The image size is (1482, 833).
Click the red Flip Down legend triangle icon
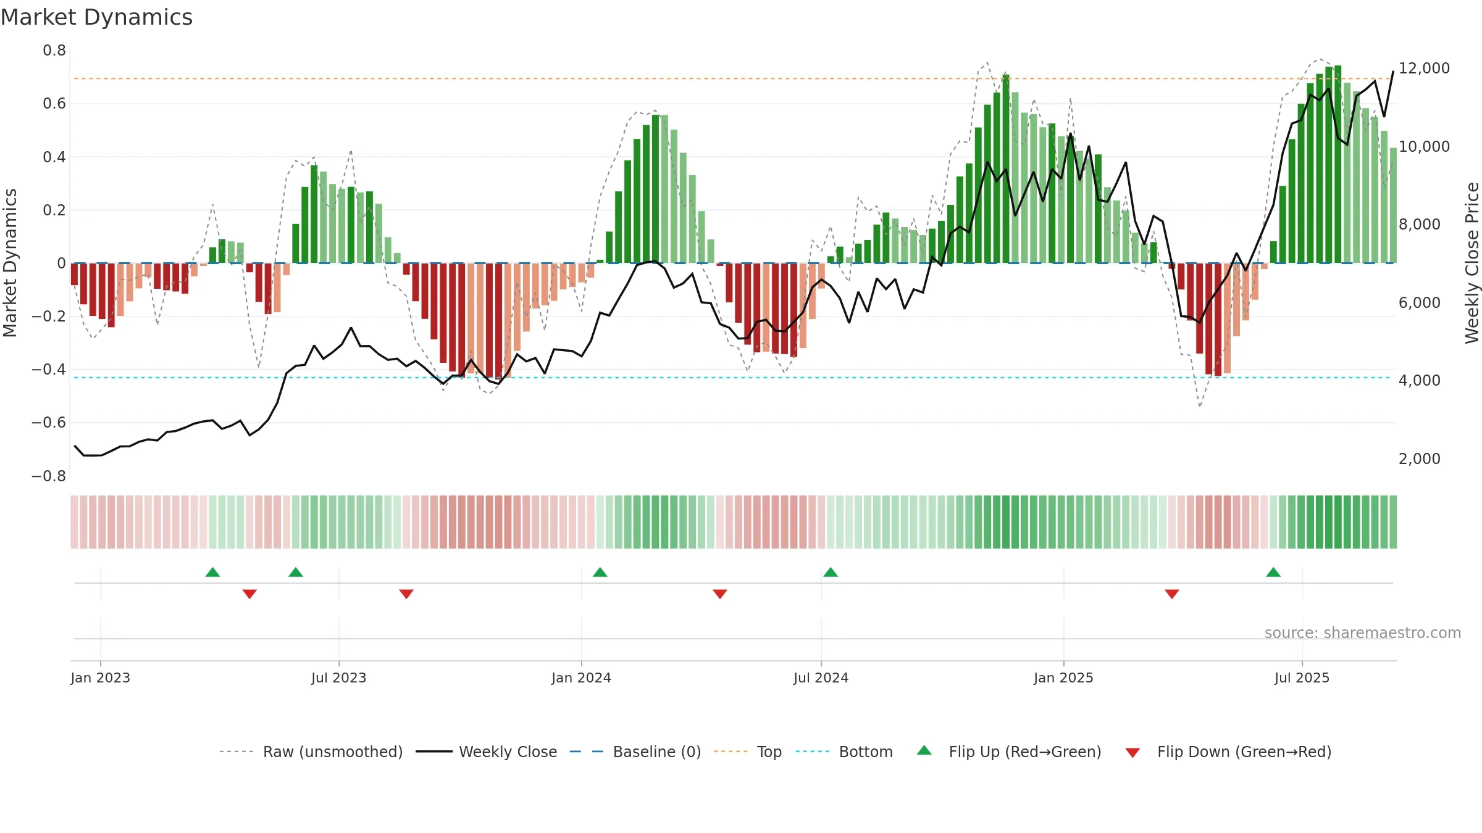(1132, 753)
